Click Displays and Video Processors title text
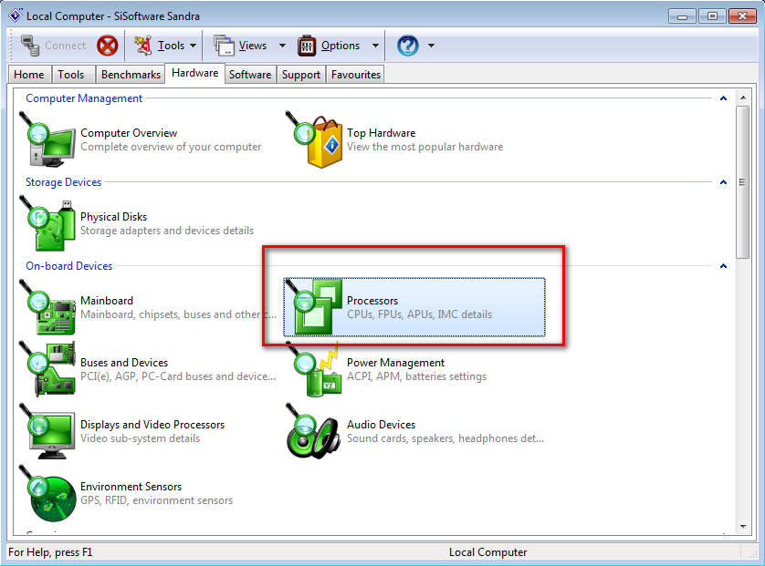 coord(152,424)
